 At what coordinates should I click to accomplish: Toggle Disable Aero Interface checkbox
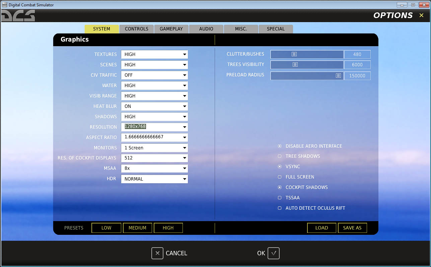280,146
